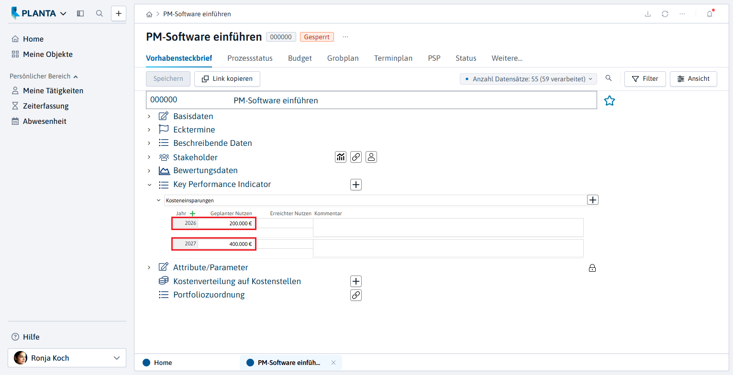
Task: Switch to the Prozessstatus tab
Action: click(250, 58)
